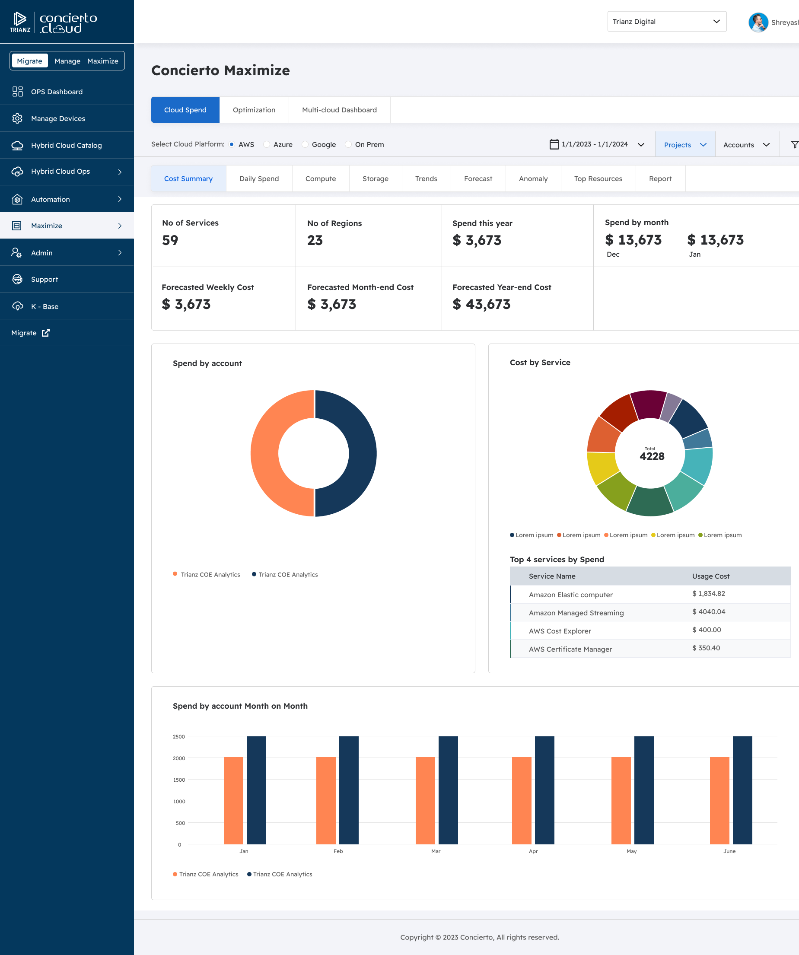This screenshot has height=955, width=799.
Task: Open the Accounts dropdown
Action: tap(747, 144)
